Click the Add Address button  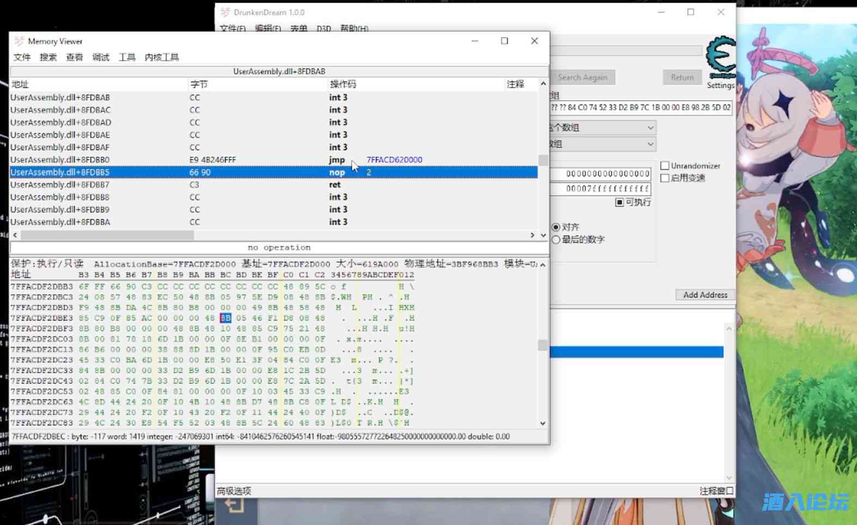[x=705, y=295]
